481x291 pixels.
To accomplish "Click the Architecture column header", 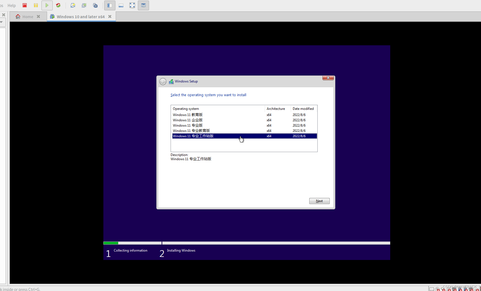I will [278, 109].
